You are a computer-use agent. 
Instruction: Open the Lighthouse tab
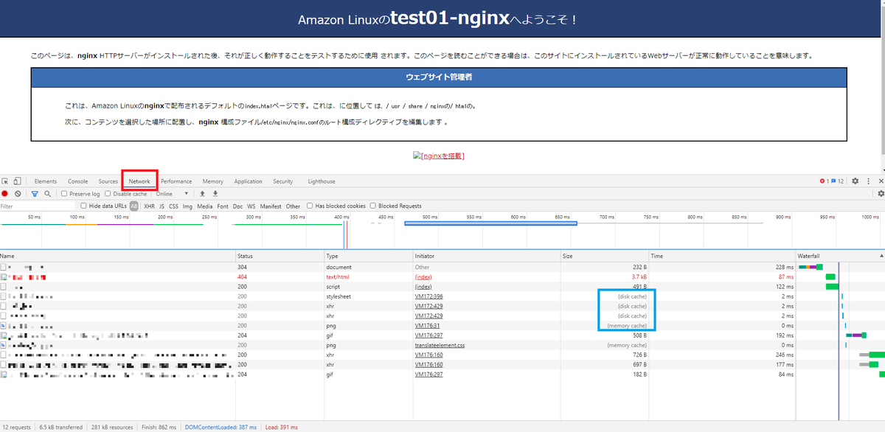[322, 181]
